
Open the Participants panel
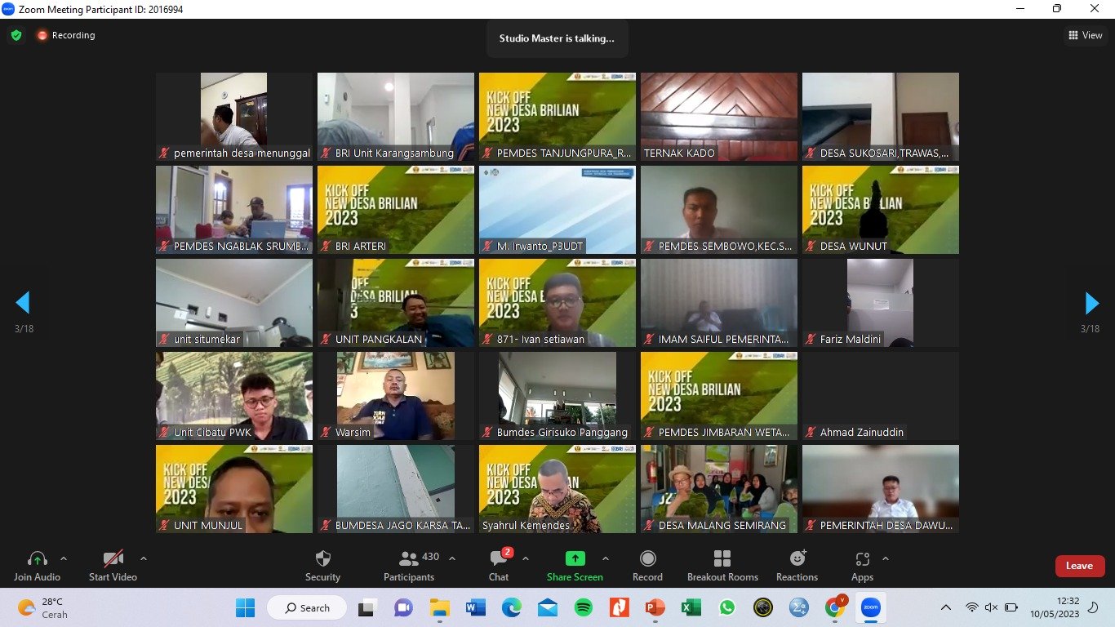pyautogui.click(x=409, y=566)
